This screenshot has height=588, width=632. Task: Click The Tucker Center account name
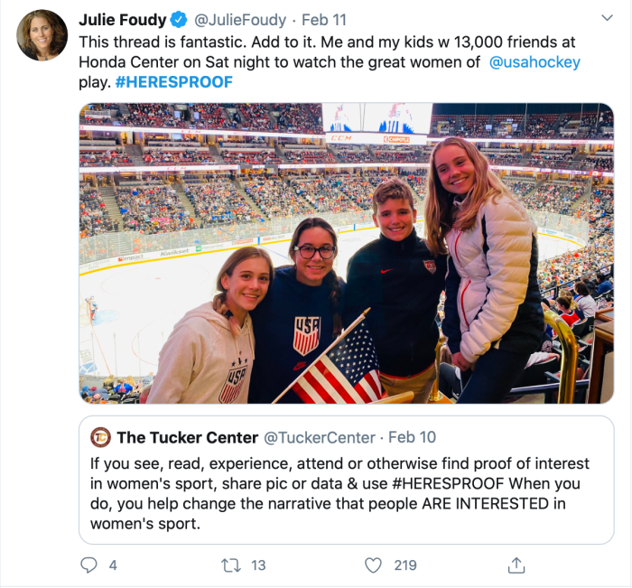click(187, 437)
